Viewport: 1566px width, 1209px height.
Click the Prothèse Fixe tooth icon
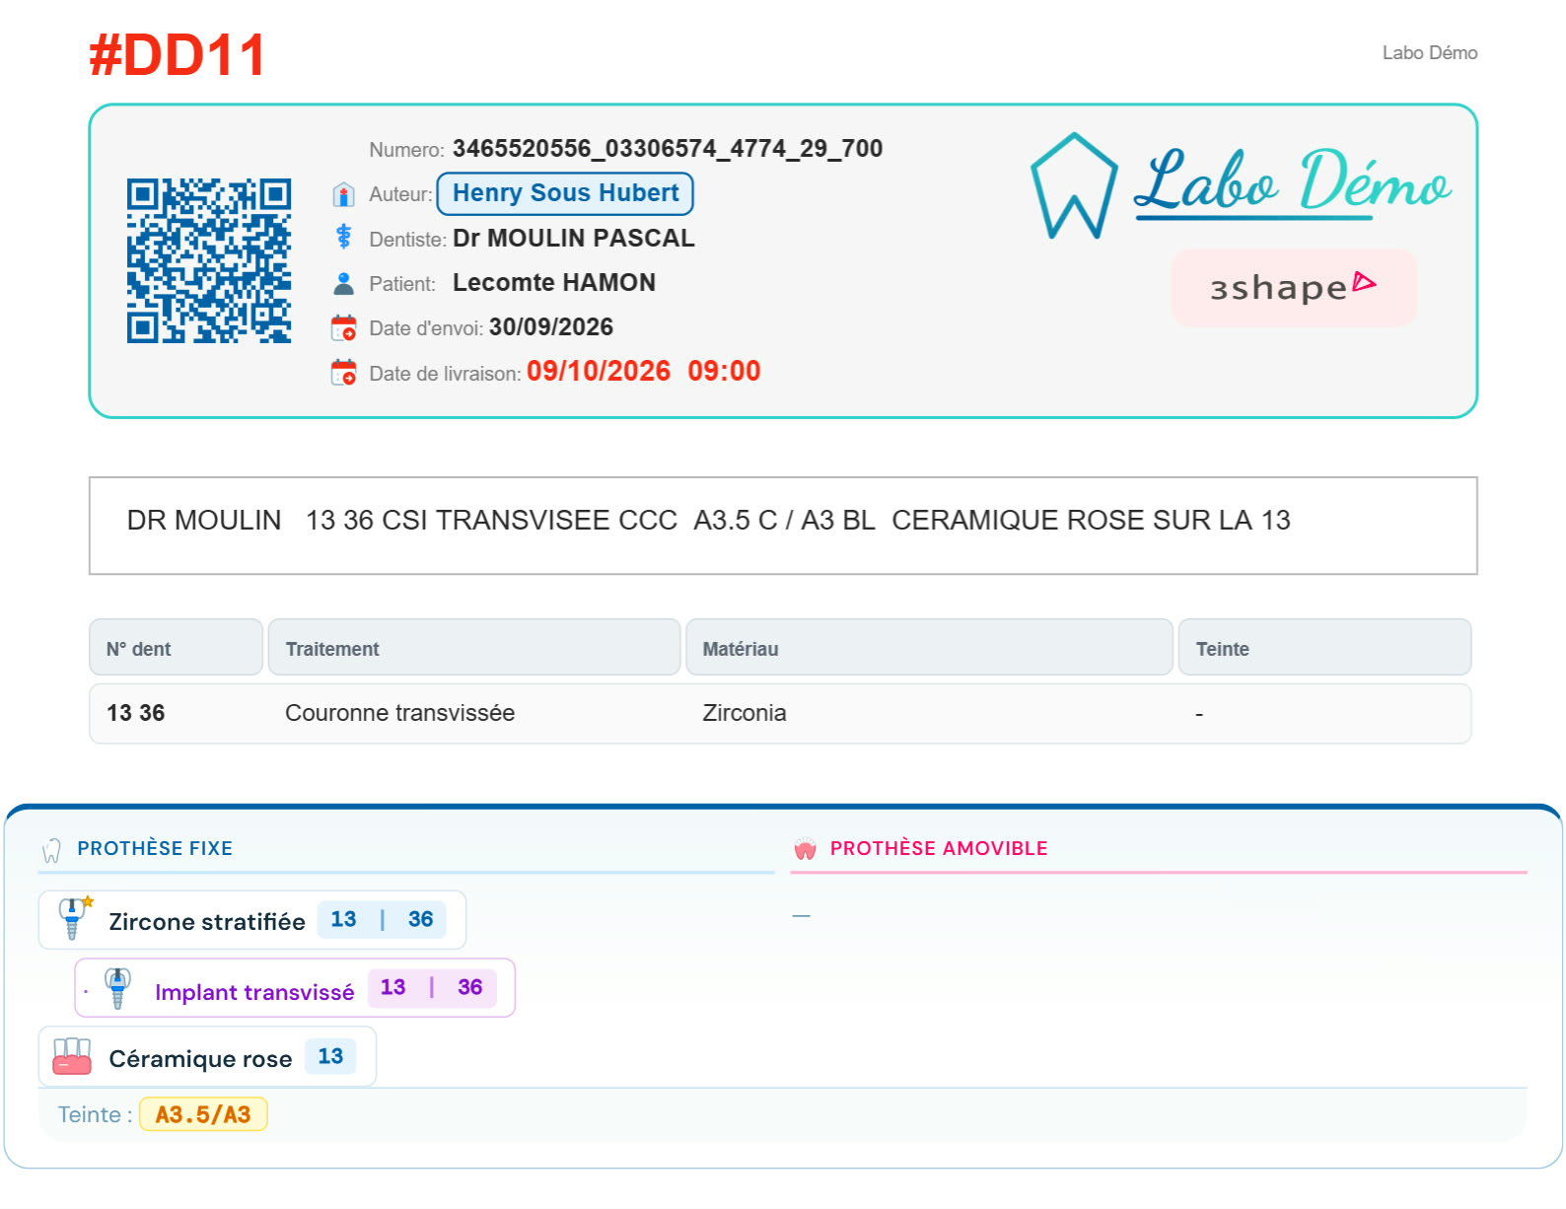tap(52, 850)
